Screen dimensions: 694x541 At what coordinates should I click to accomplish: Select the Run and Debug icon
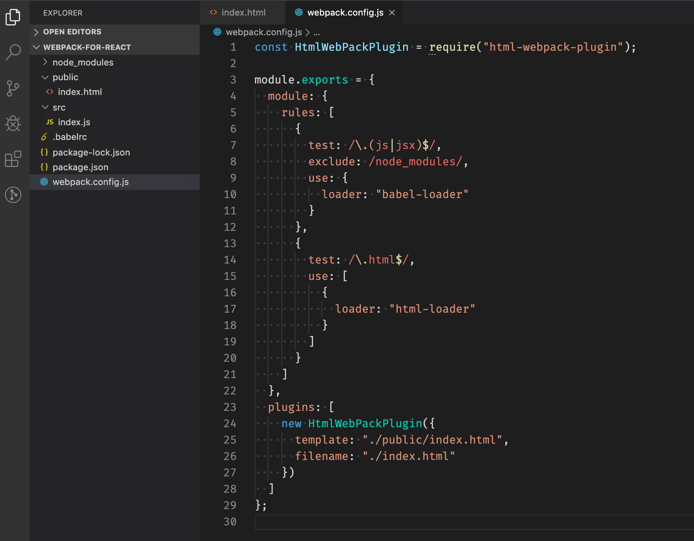point(14,124)
